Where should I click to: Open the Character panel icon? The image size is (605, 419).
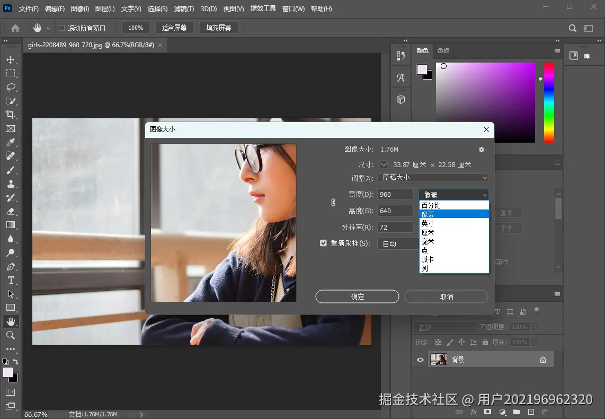(x=401, y=77)
